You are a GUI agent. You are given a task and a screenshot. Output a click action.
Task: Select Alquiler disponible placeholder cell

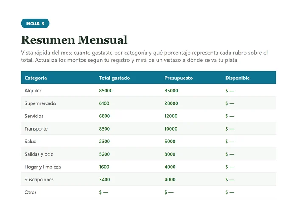[230, 91]
